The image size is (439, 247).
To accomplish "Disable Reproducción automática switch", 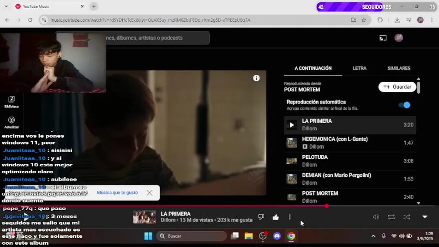I will (405, 105).
